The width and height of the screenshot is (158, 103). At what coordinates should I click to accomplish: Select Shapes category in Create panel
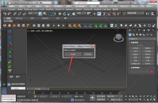point(133,35)
